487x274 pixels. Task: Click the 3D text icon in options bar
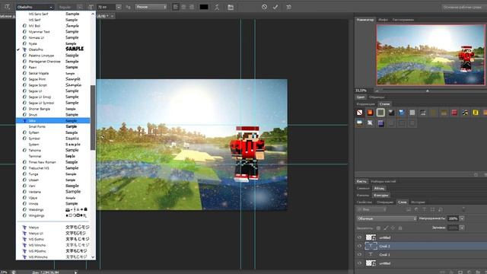tap(289, 7)
